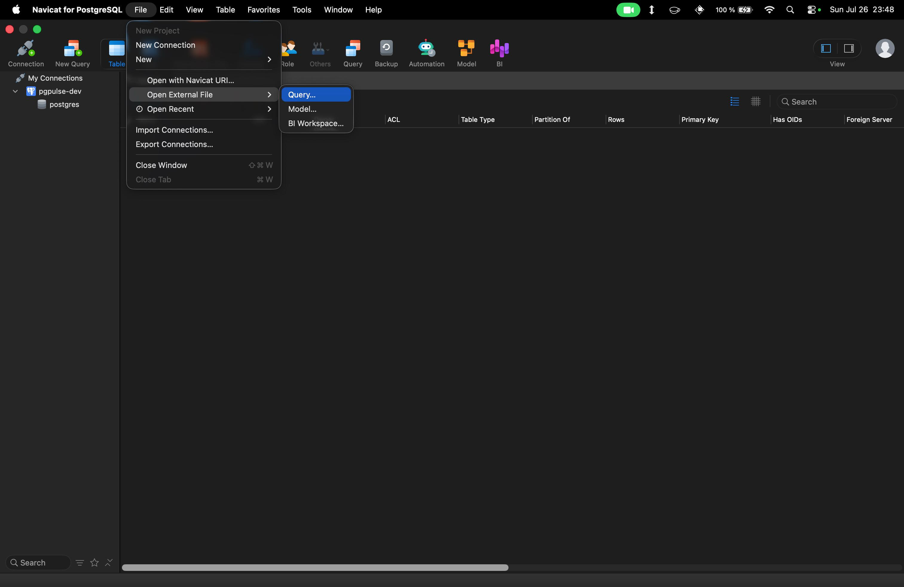904x587 pixels.
Task: Toggle the right information pane view
Action: pos(849,48)
